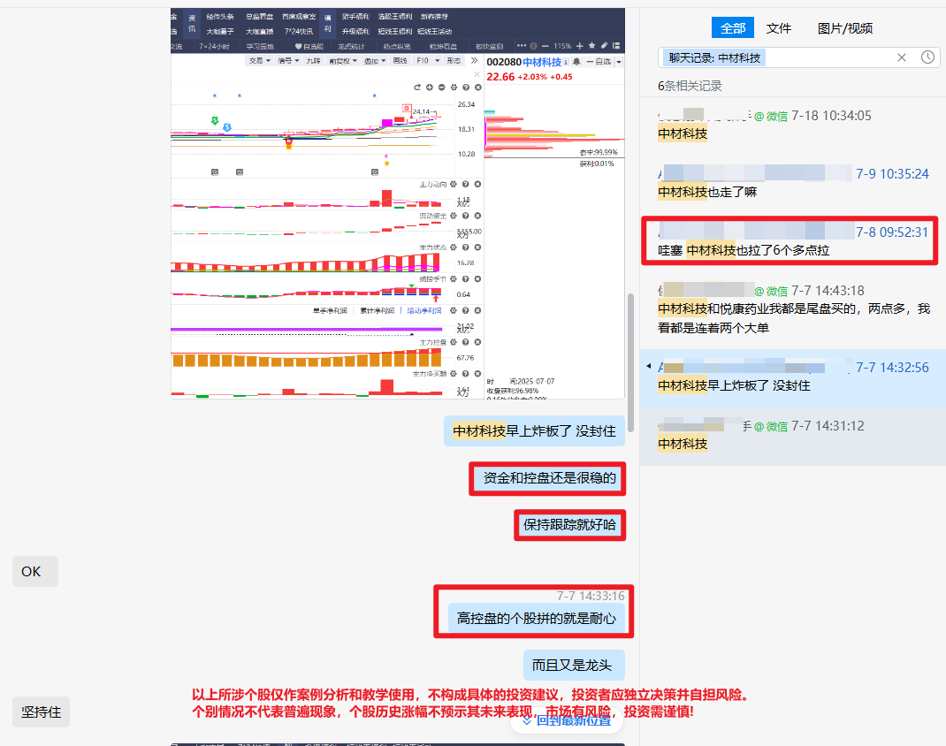946x746 pixels.
Task: Select 九转 in the chart toolbar
Action: (313, 61)
